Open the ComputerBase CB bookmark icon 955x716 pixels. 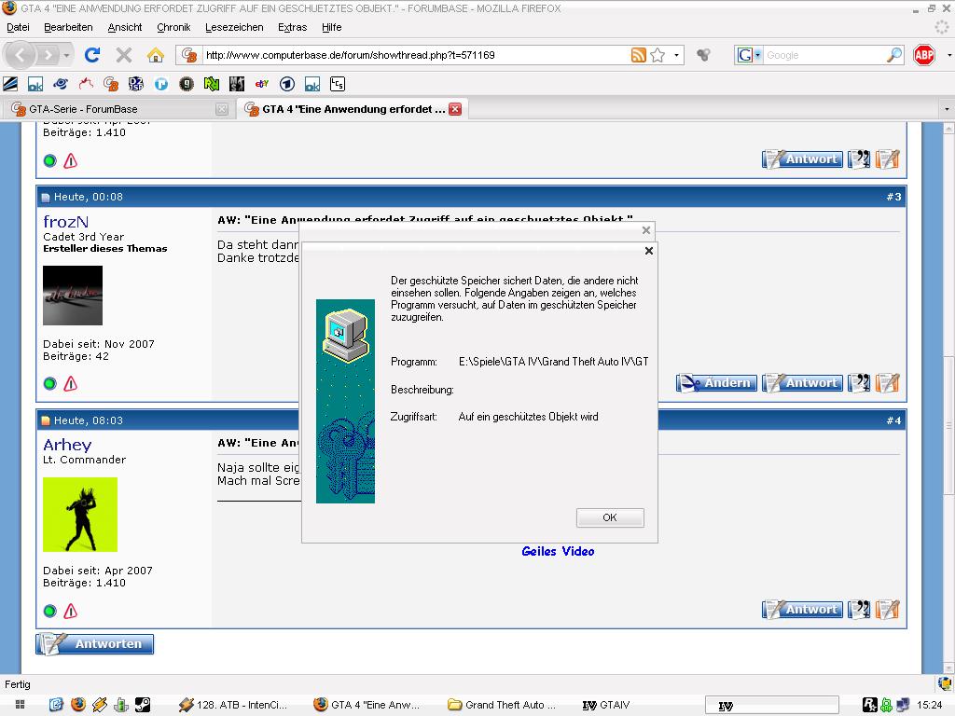pos(111,84)
